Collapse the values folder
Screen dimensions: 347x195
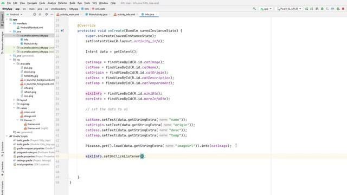tap(14, 108)
